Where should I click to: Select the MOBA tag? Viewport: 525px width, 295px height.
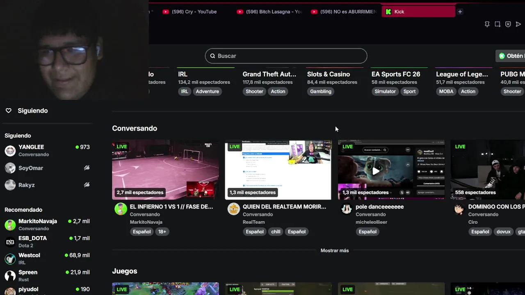(446, 91)
